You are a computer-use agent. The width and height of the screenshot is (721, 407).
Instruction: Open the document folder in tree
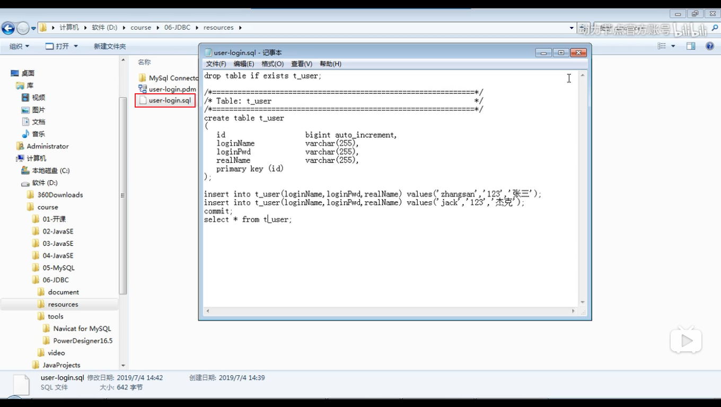58,292
